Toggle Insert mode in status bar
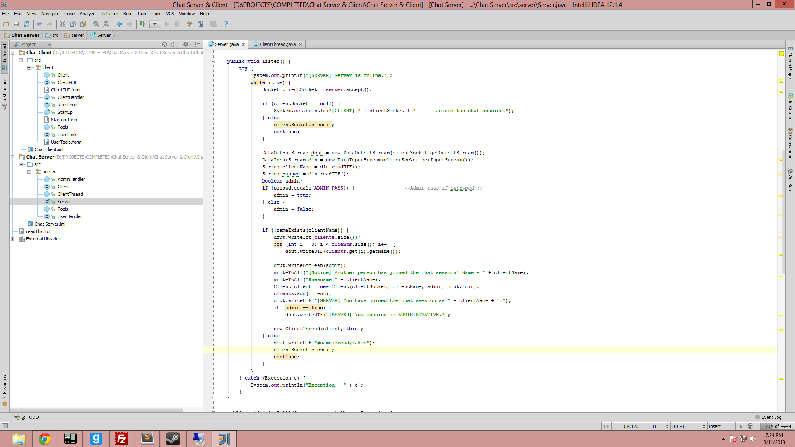Viewport: 795px width, 447px height. click(715, 426)
